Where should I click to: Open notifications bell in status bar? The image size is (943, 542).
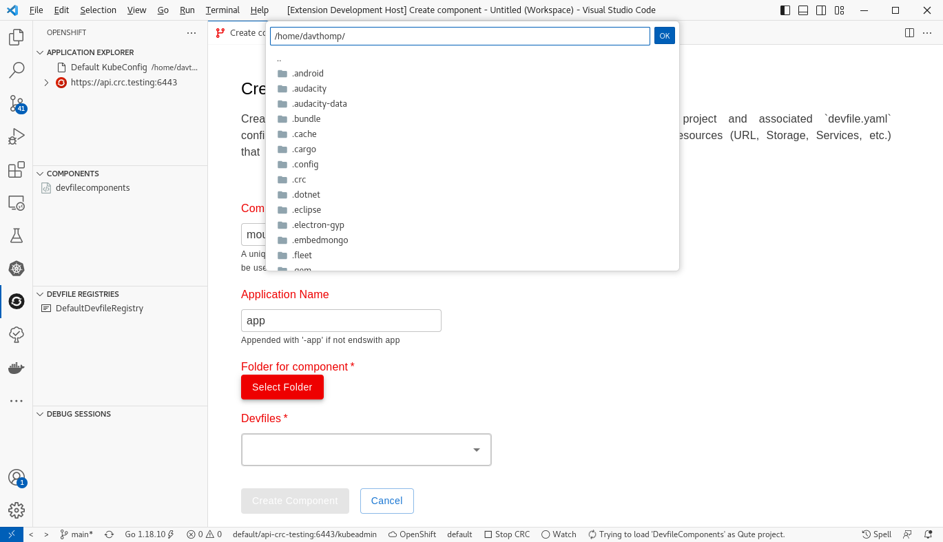click(x=929, y=534)
